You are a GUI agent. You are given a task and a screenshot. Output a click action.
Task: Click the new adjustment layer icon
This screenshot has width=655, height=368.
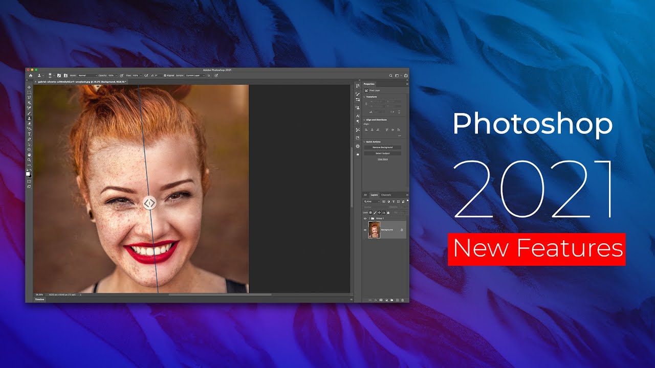click(x=386, y=300)
